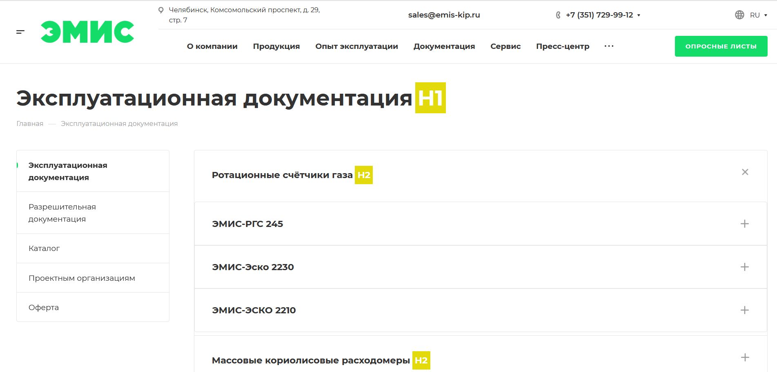Open Оферта in sidebar
The image size is (777, 372).
click(93, 307)
